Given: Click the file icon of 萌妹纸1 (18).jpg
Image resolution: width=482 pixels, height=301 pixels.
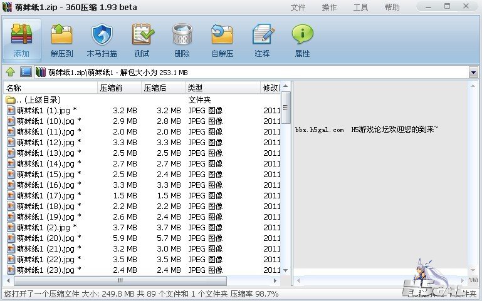Looking at the screenshot, I should (x=11, y=206).
